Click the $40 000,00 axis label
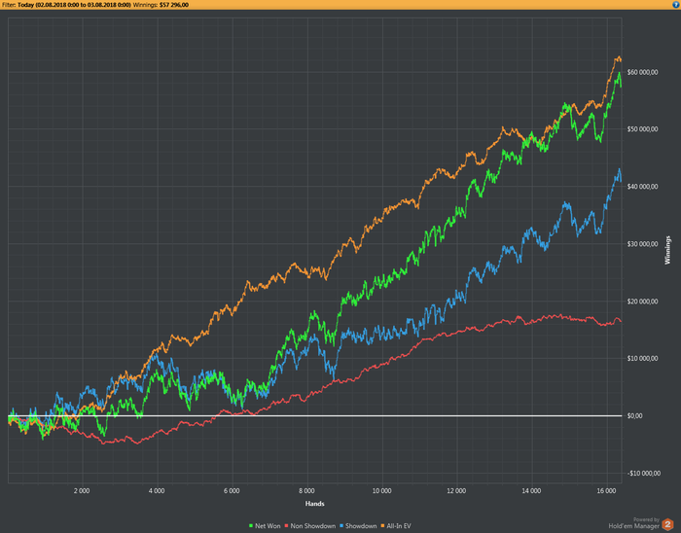Screen dimensions: 681x533 (x=642, y=187)
